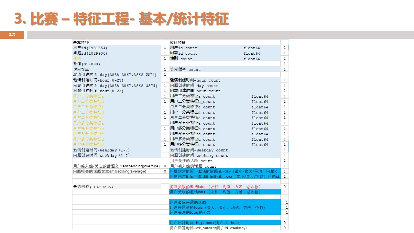This screenshot has height=233, width=414.
Task: Select the orange '用户二分类特征c' cell
Action: click(x=116, y=107)
